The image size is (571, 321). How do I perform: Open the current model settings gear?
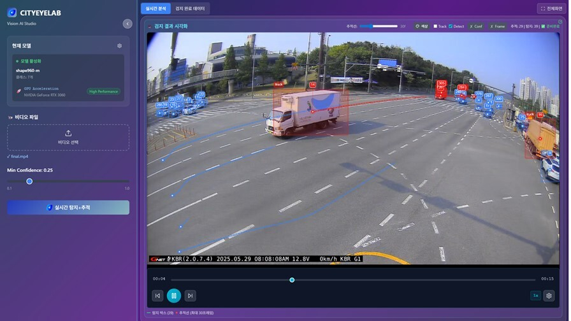119,46
